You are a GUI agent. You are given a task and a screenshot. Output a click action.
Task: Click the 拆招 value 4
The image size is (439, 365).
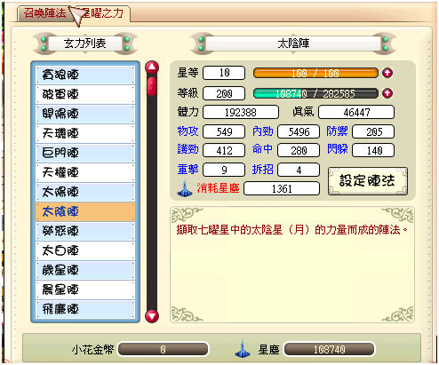click(299, 170)
